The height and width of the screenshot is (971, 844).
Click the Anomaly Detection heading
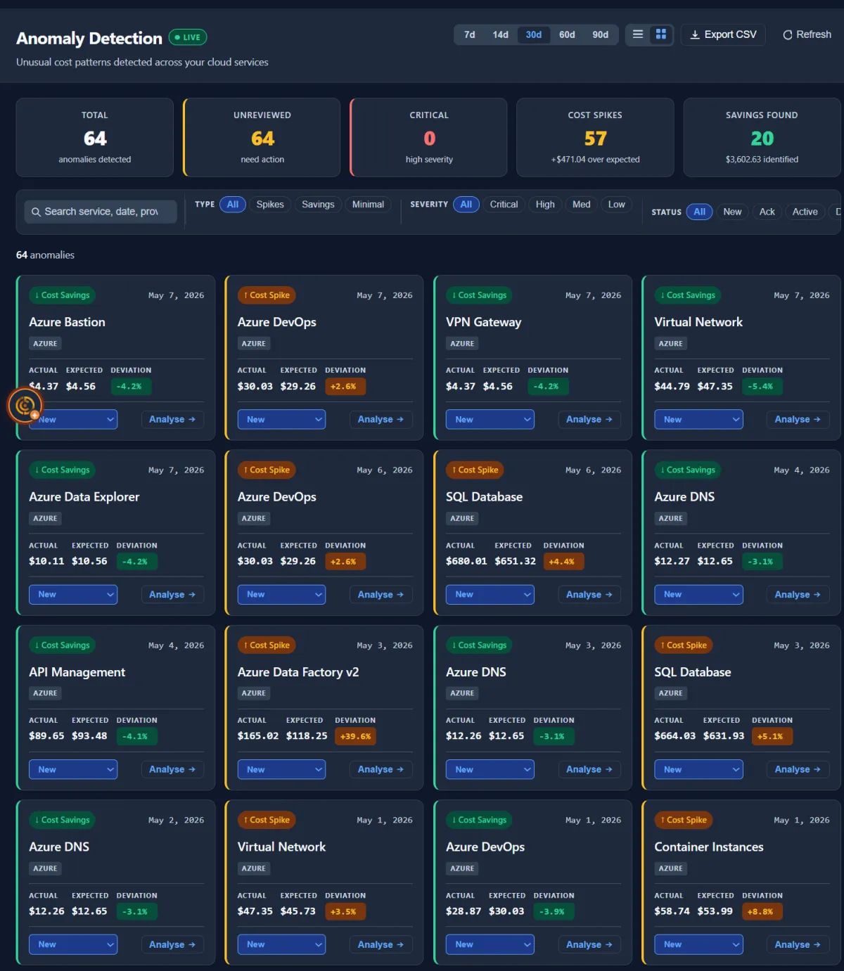(89, 38)
